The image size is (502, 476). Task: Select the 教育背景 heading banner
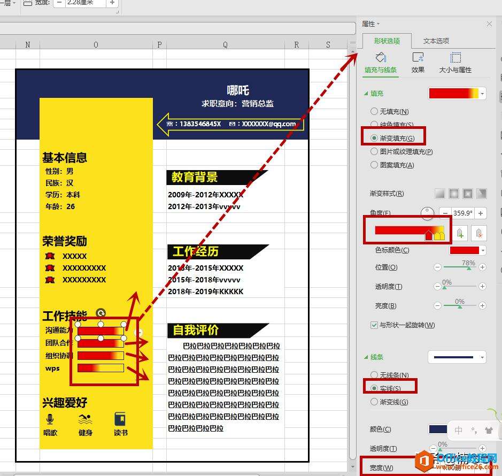click(217, 177)
